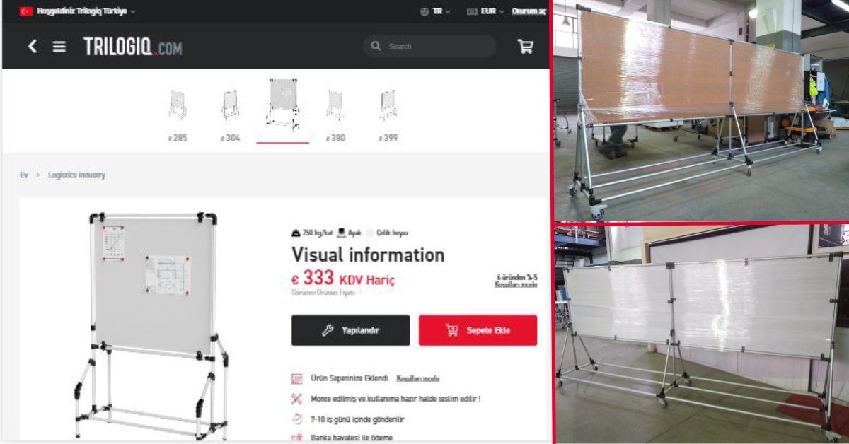Click the magnifier icon in the search box
The image size is (849, 444).
pos(376,47)
